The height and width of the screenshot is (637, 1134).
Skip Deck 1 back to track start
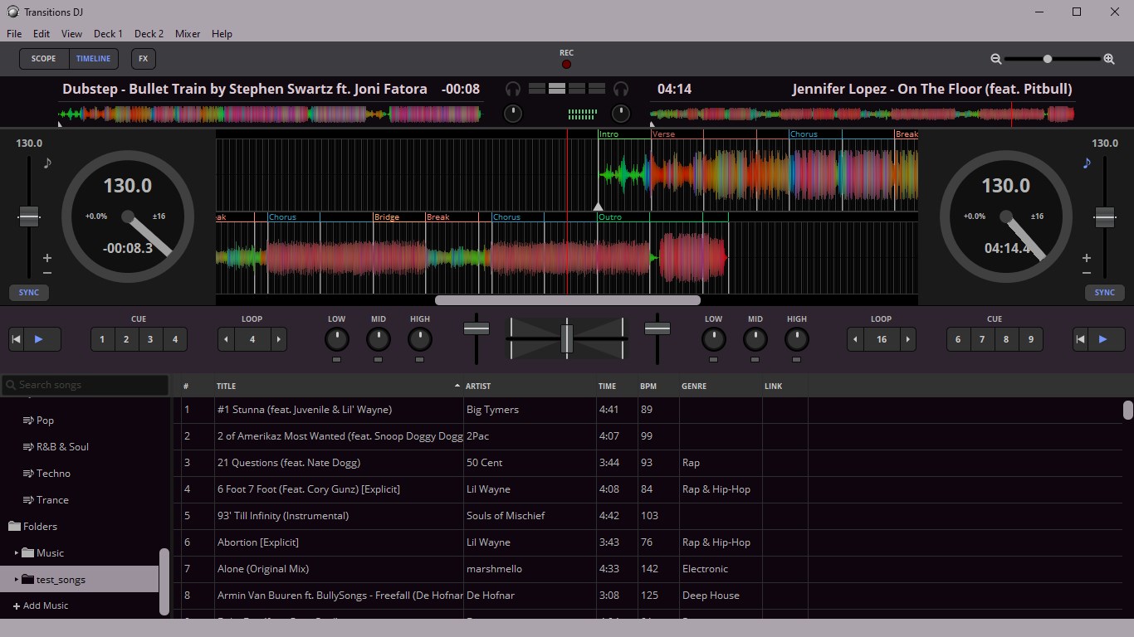14,338
